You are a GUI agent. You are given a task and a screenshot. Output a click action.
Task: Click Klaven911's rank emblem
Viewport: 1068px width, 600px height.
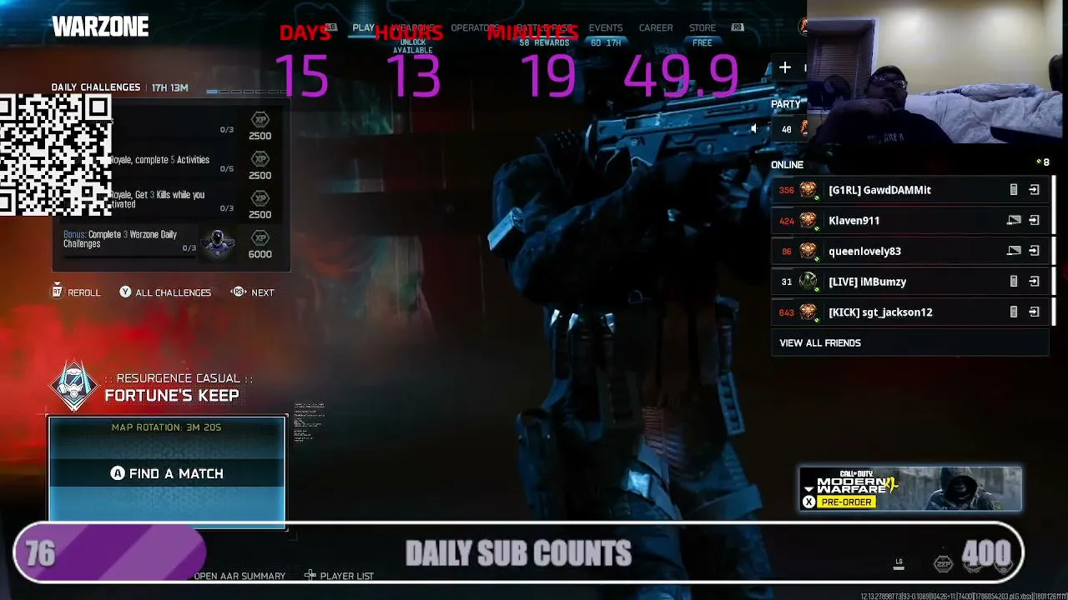809,221
